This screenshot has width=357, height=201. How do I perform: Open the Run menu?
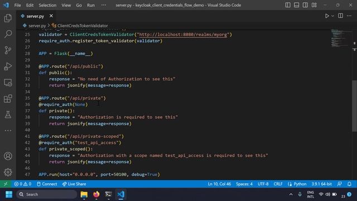point(90,5)
